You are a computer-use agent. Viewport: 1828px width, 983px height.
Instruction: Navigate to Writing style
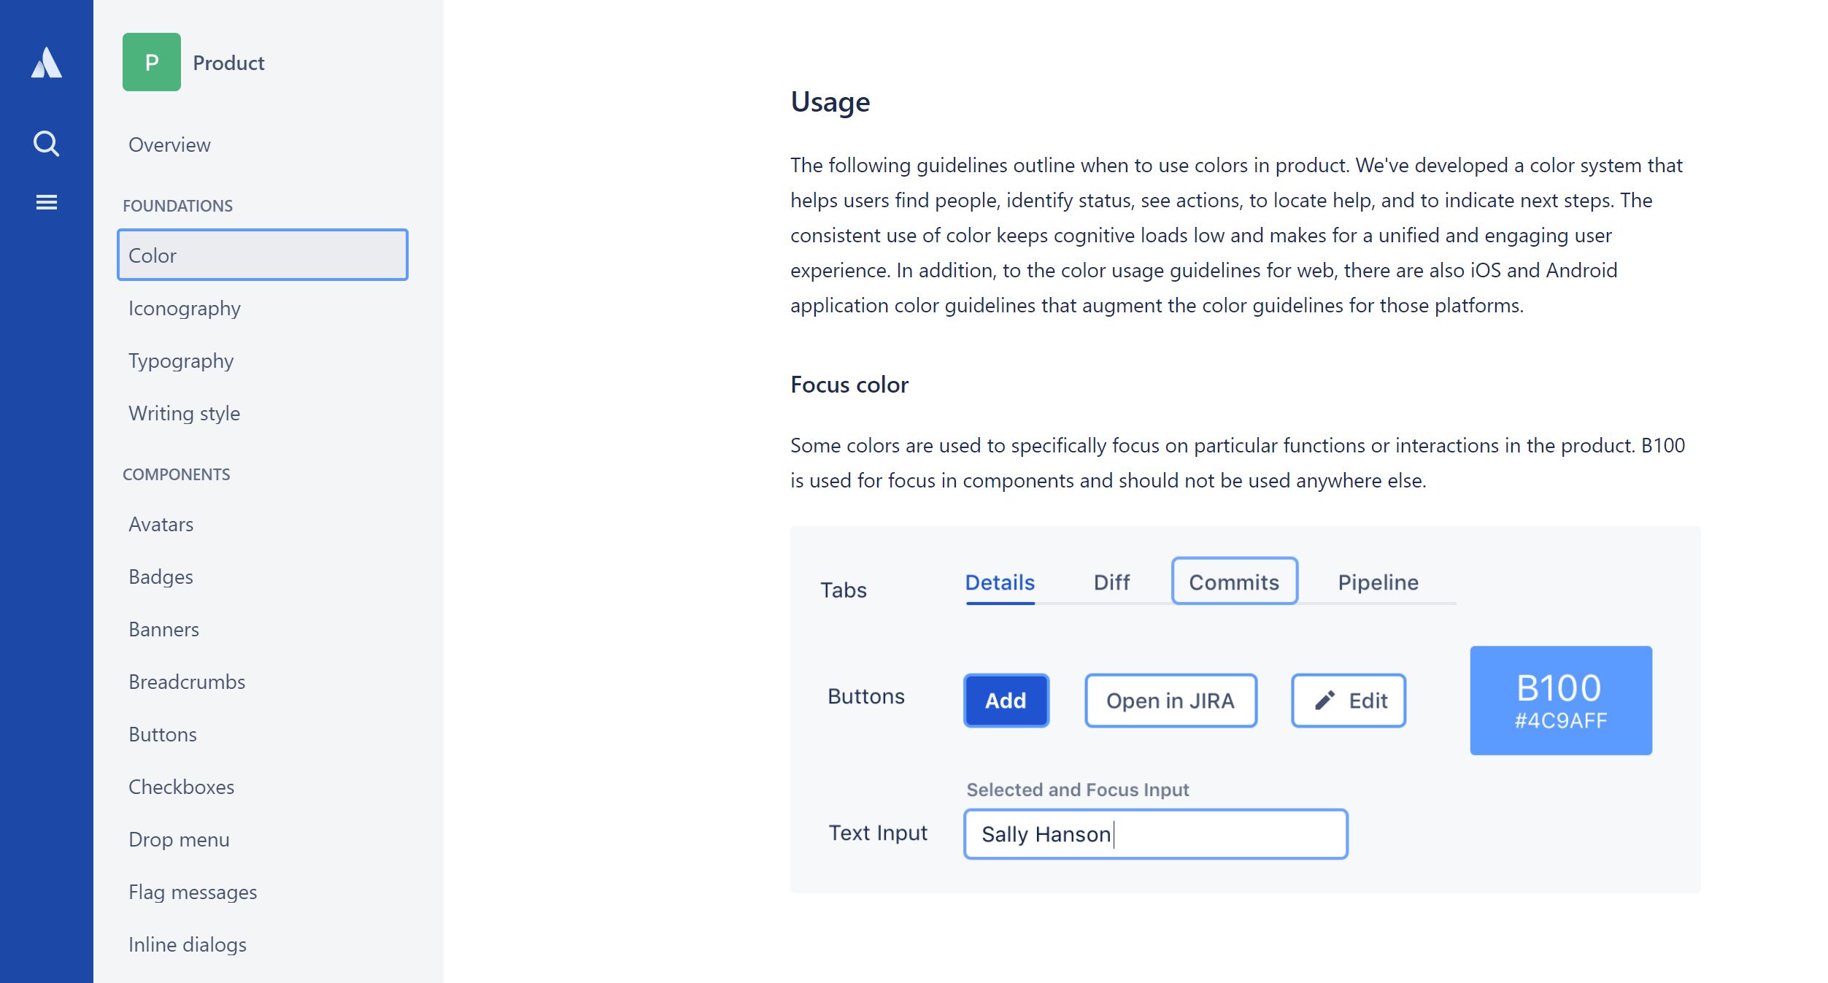click(185, 413)
